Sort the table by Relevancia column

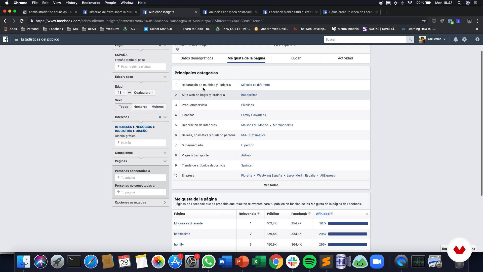tap(247, 214)
